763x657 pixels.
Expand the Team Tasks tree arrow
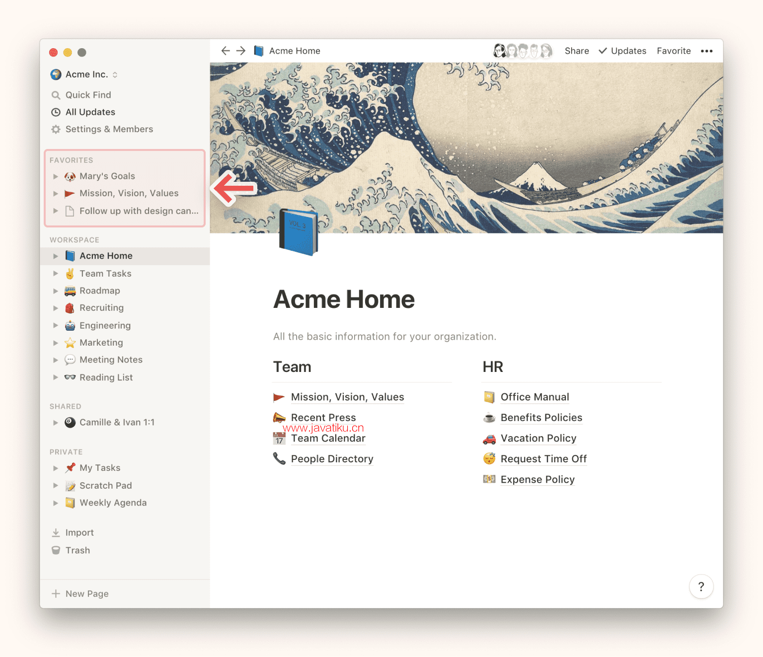pyautogui.click(x=56, y=274)
